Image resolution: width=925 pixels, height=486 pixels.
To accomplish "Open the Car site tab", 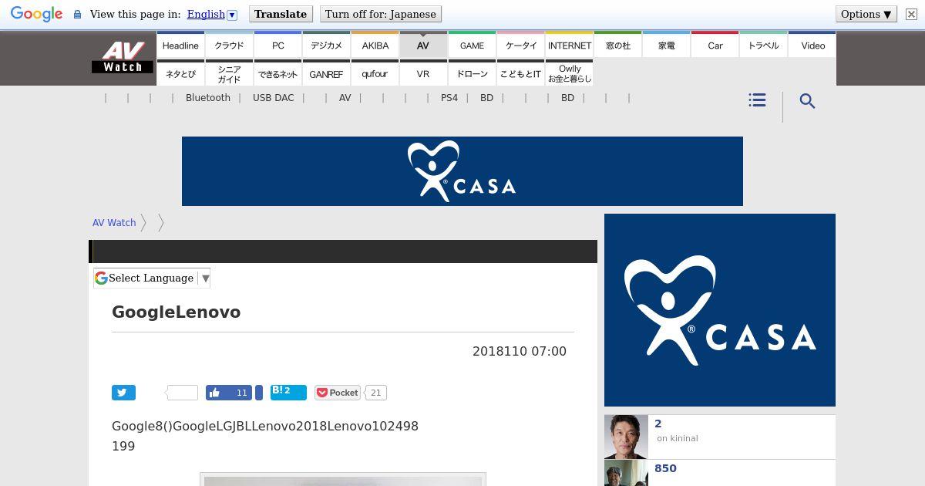I will (715, 46).
